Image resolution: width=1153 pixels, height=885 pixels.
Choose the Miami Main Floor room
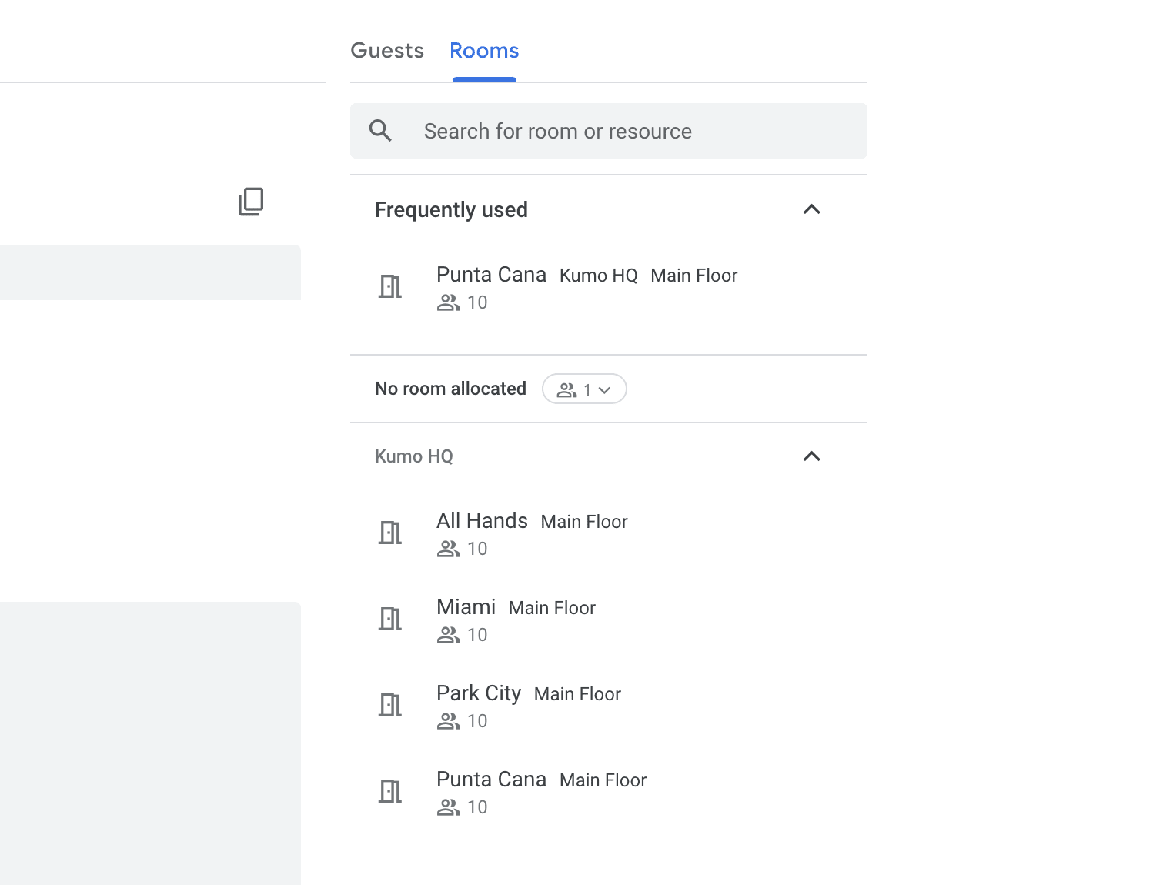[x=466, y=606]
